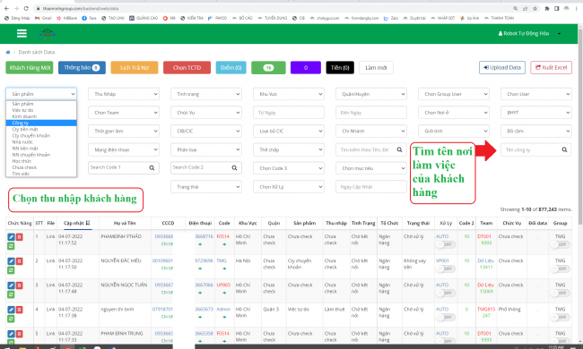
Task: Open the Tình trạng dropdown
Action: tap(206, 94)
